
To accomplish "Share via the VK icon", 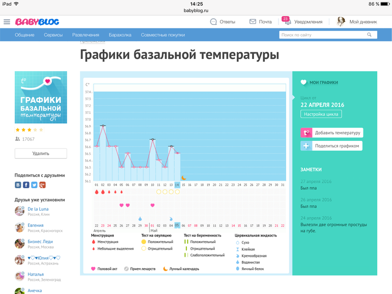I will pyautogui.click(x=18, y=185).
